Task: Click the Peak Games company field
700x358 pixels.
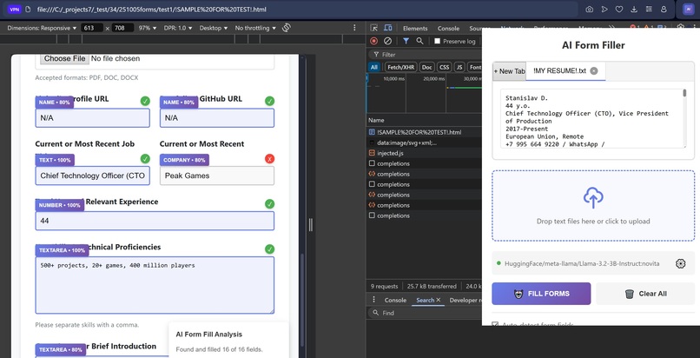Action: 217,176
